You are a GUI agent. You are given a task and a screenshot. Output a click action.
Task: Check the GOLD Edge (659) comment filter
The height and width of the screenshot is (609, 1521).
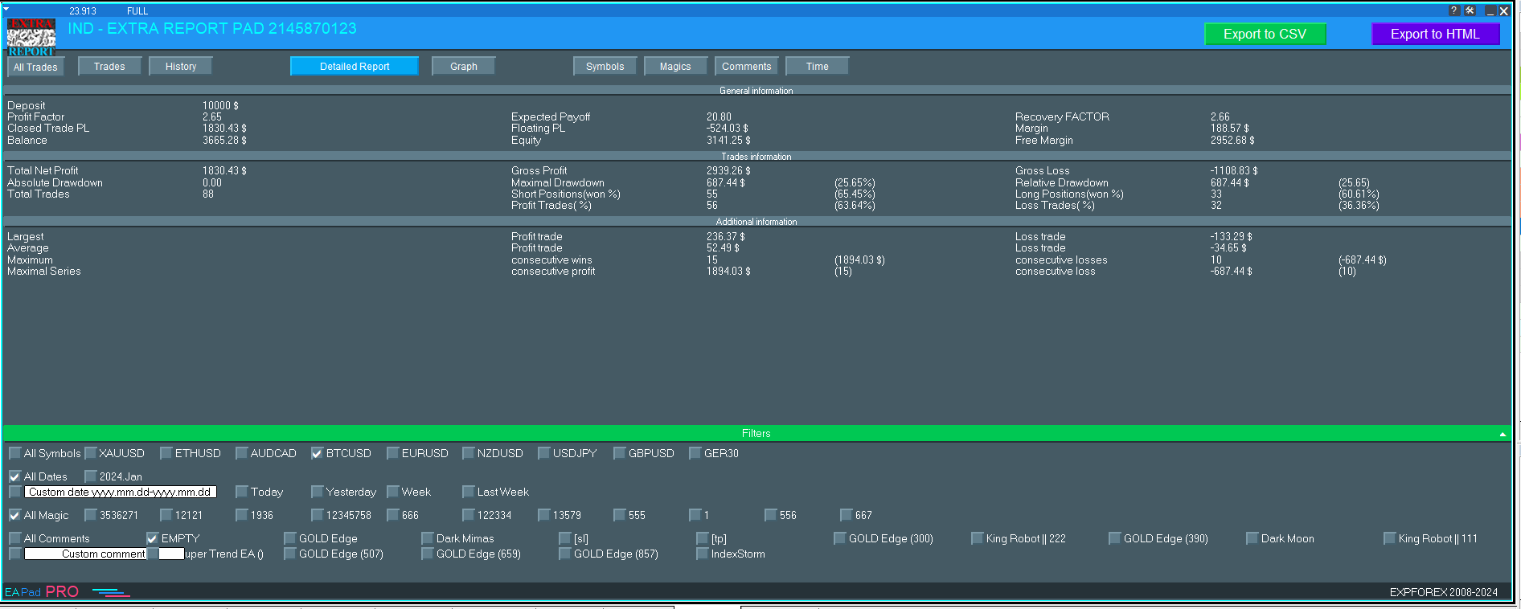click(x=427, y=554)
